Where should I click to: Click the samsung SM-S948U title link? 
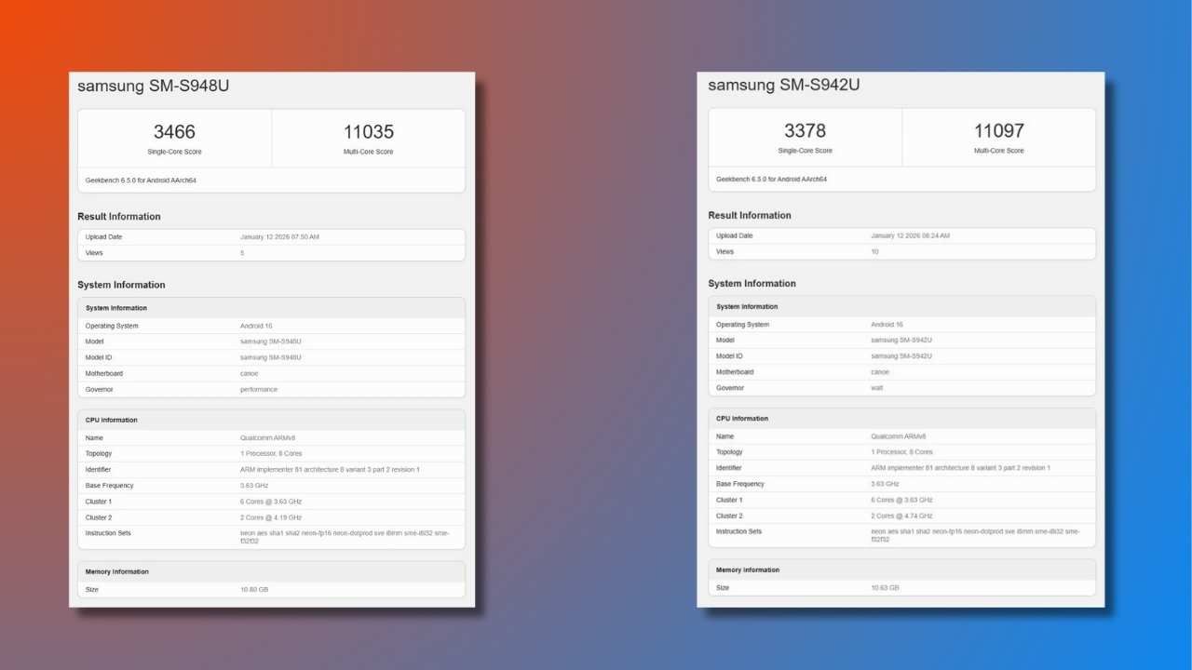point(154,86)
